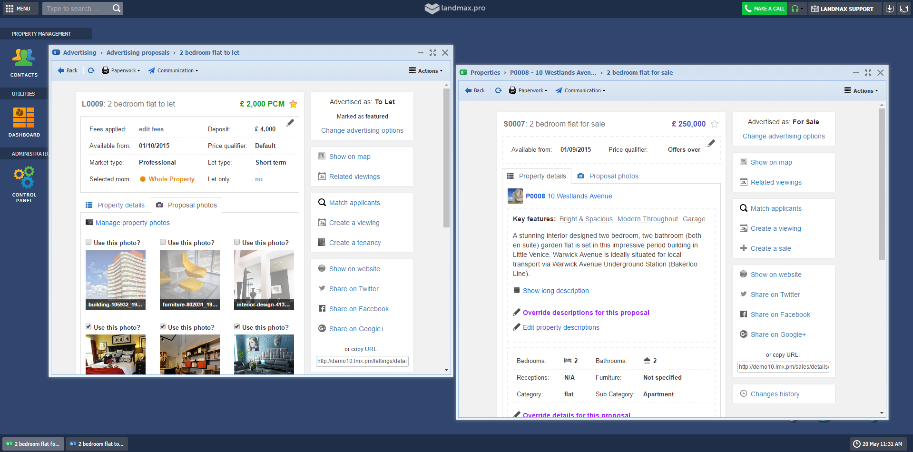Check 'Use this photo?' for furniture photo
The height and width of the screenshot is (452, 913).
[163, 242]
